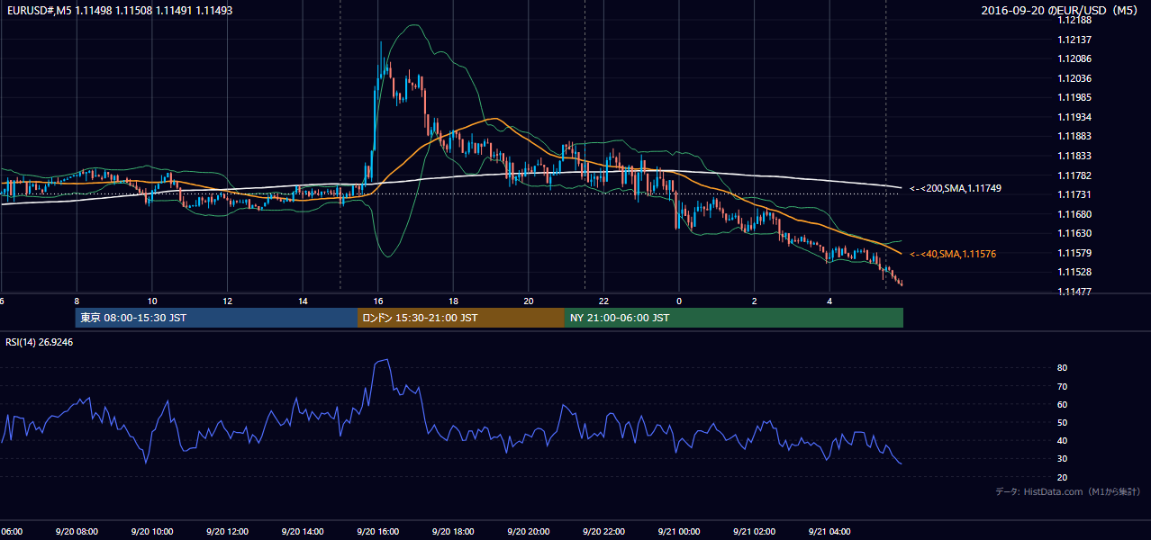The width and height of the screenshot is (1151, 540).
Task: Click the 9/21 02:00 date axis label
Action: click(755, 532)
